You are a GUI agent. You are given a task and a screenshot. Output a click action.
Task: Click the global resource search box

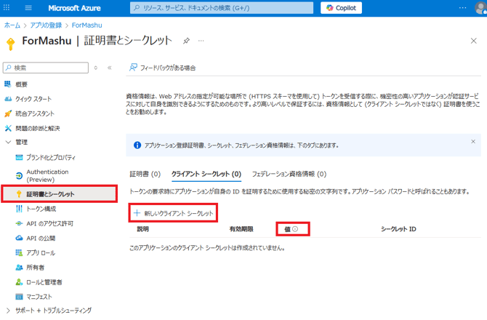pyautogui.click(x=222, y=8)
